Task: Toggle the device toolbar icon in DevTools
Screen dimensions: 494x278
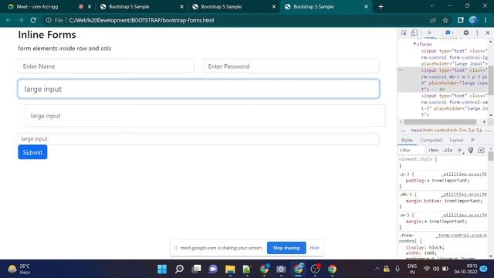Action: coord(414,32)
